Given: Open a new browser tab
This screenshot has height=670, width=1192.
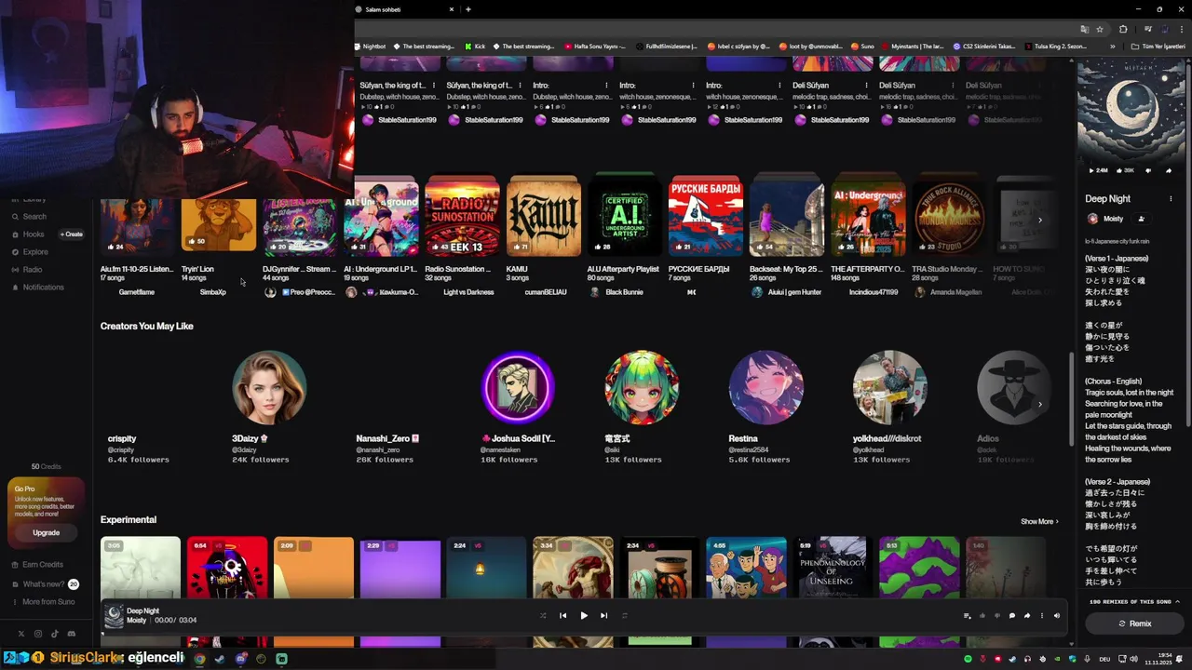Looking at the screenshot, I should point(467,9).
